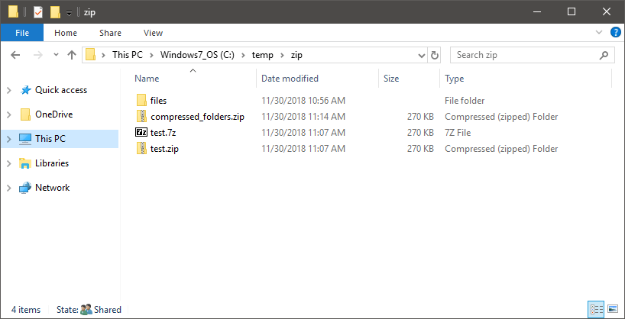Viewport: 625px width, 319px height.
Task: Select the test.7z file name
Action: click(163, 133)
